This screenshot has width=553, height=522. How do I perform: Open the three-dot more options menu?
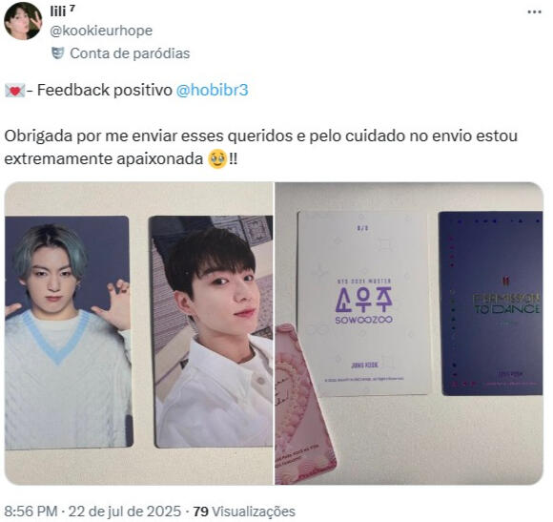point(534,12)
